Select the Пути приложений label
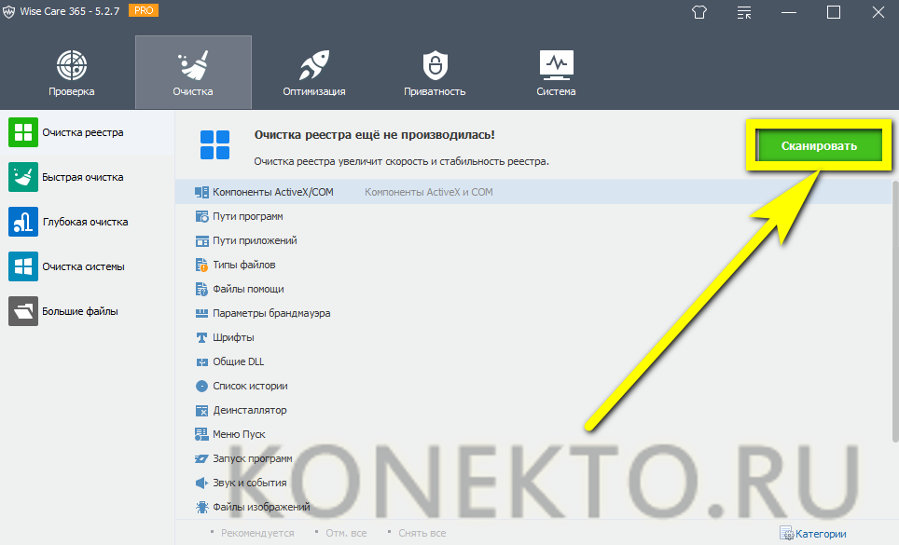899x545 pixels. coord(255,240)
